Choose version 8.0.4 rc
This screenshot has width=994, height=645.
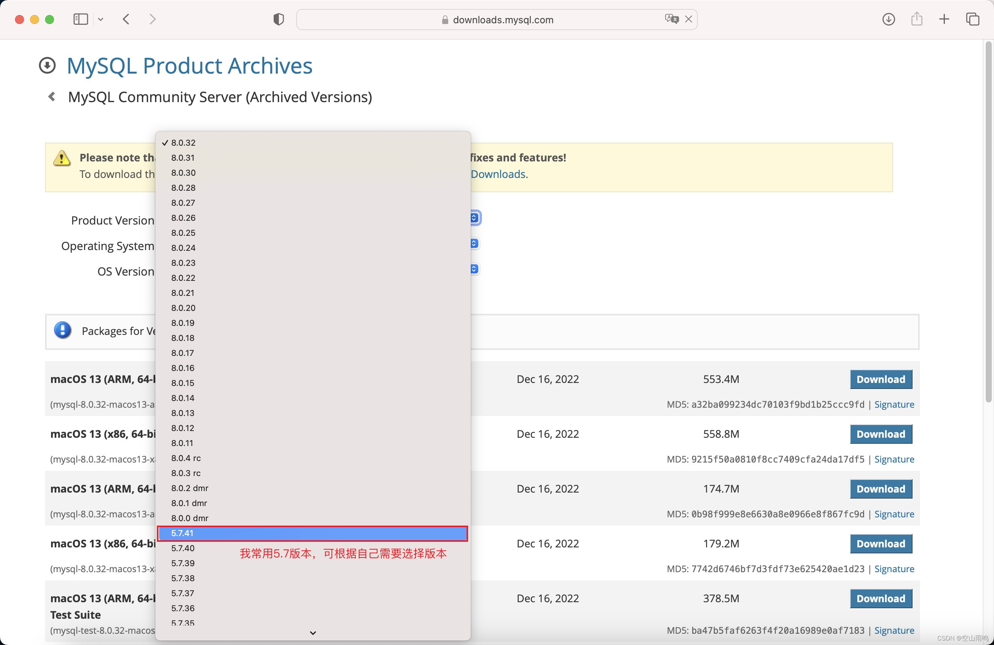(x=313, y=459)
